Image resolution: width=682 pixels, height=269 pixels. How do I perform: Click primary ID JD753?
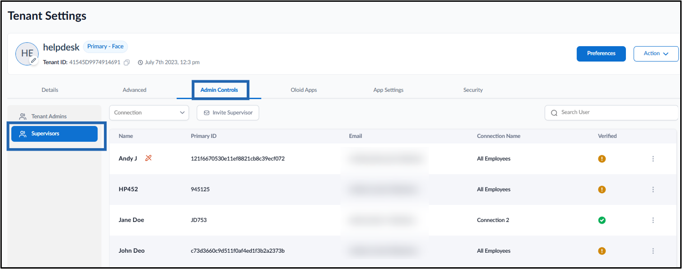(199, 220)
